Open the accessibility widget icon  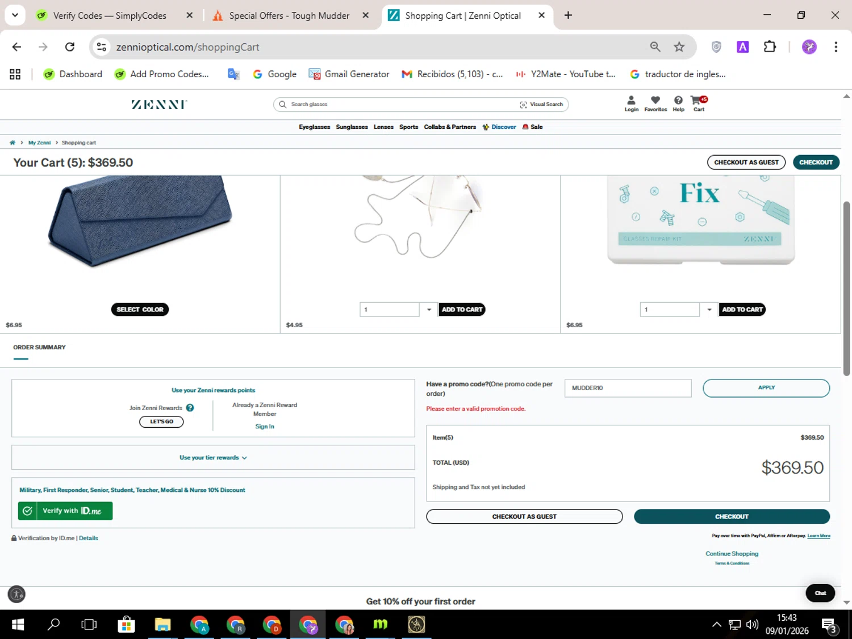click(x=16, y=594)
